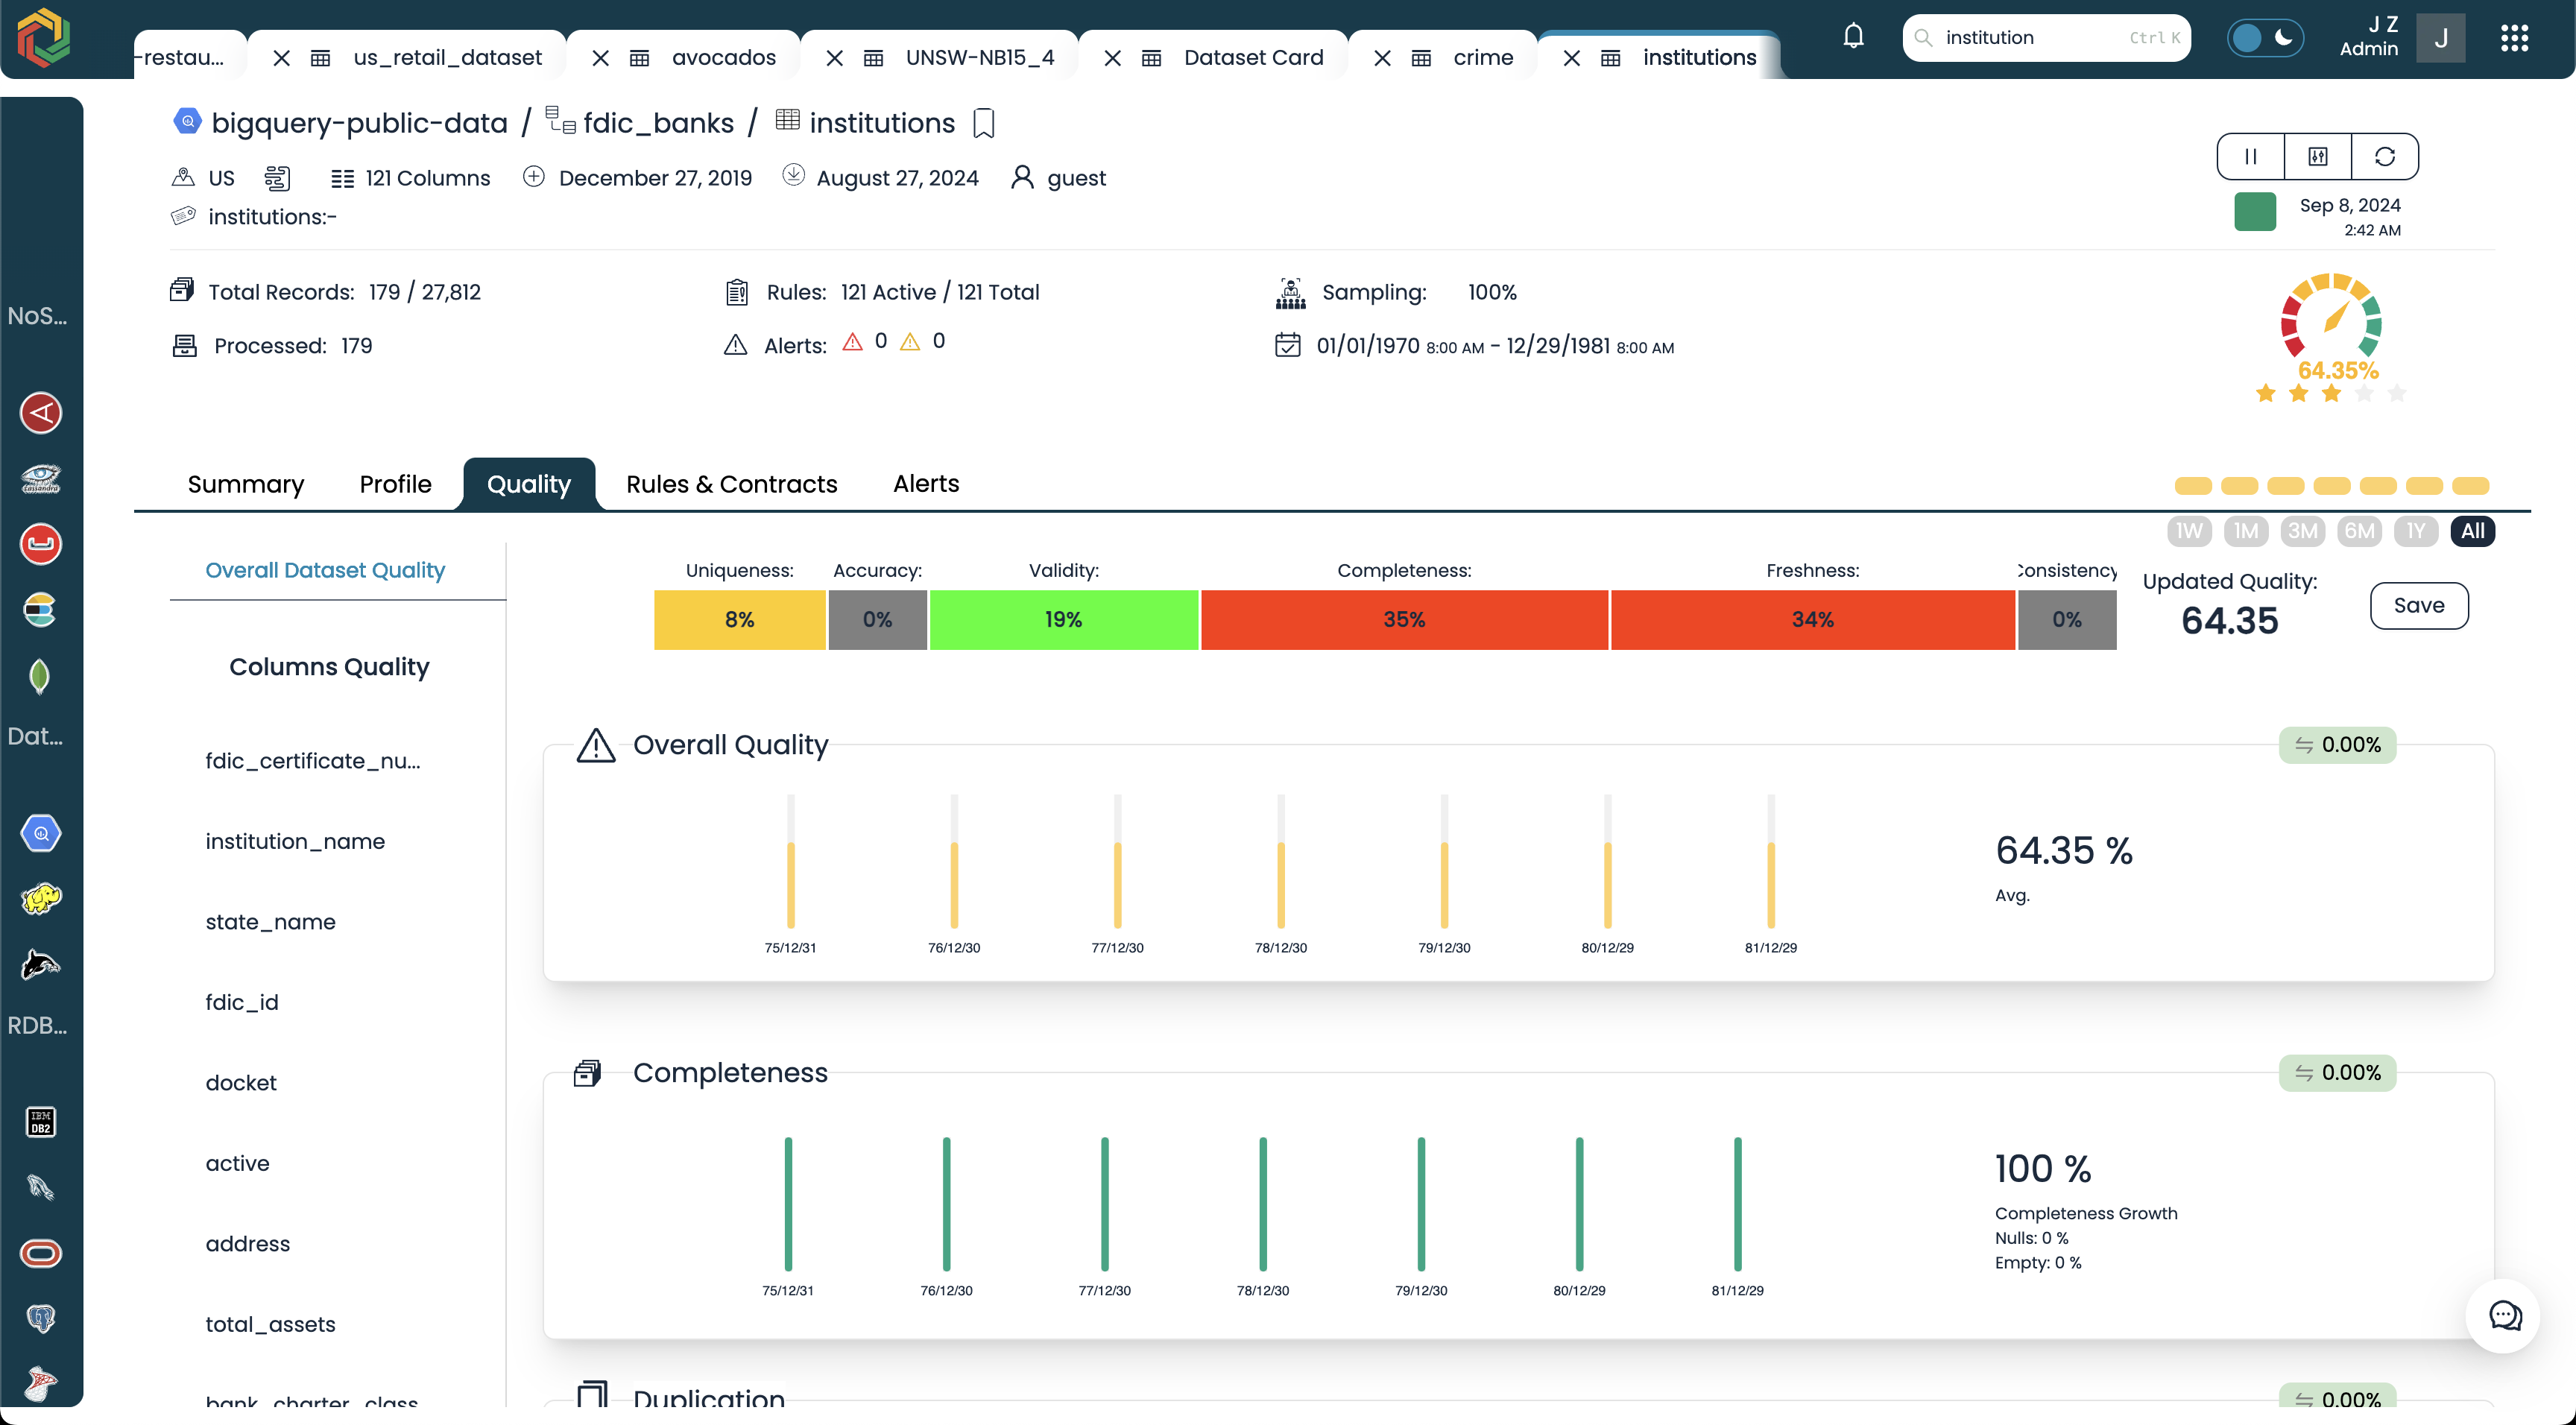Select the 3M time range
This screenshot has height=1425, width=2576.
pyautogui.click(x=2302, y=531)
